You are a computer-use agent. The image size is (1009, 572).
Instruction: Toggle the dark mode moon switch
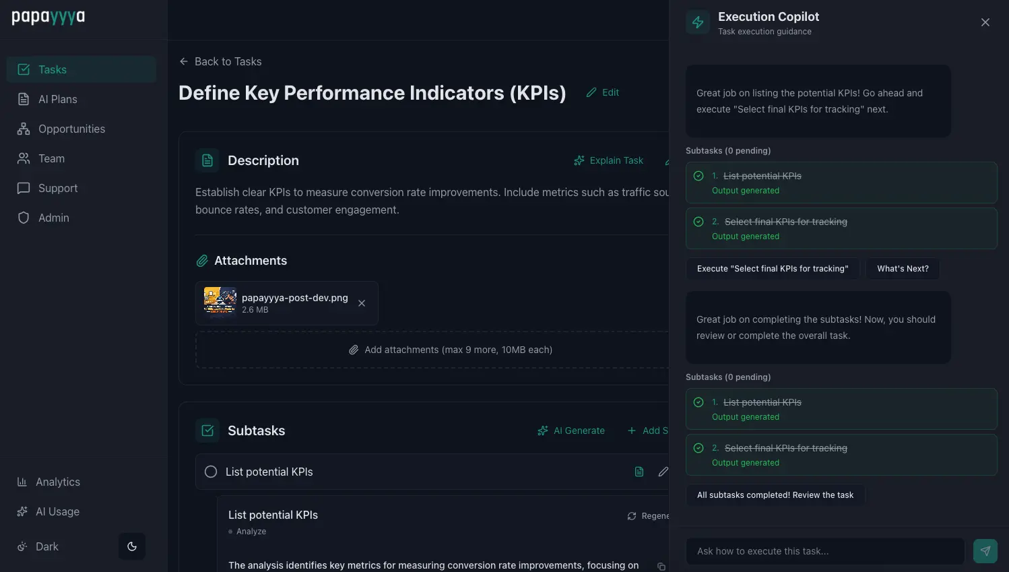[x=131, y=546]
